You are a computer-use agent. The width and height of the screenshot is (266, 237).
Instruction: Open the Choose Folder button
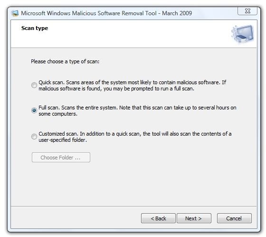tap(61, 158)
